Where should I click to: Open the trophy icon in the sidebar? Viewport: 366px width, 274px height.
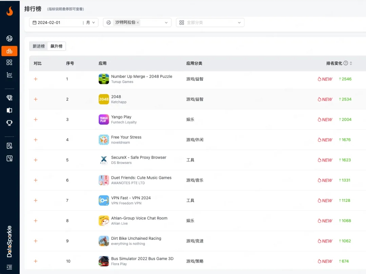coord(9,123)
